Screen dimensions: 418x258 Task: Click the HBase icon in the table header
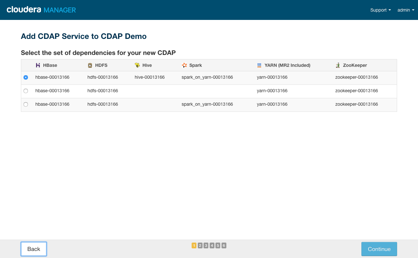point(38,65)
